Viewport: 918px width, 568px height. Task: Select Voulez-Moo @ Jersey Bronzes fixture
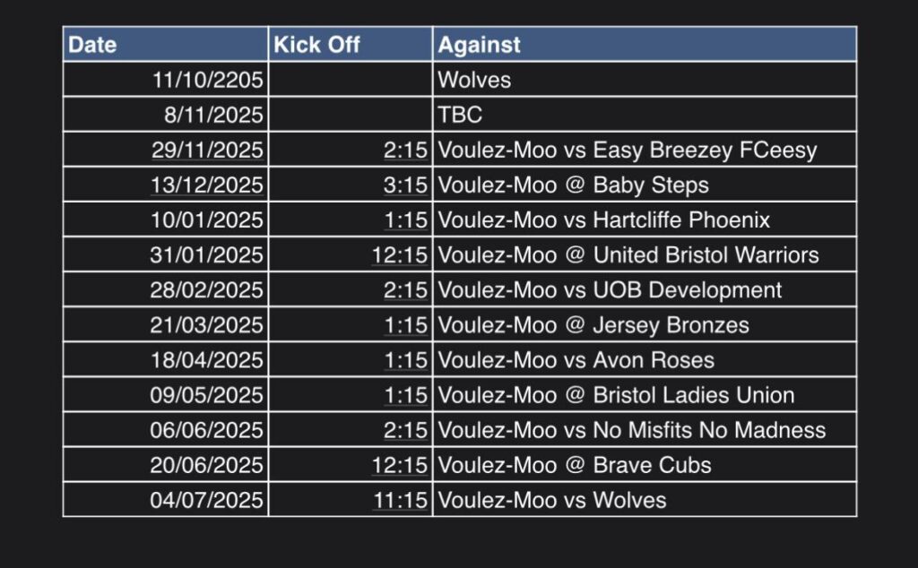(593, 324)
